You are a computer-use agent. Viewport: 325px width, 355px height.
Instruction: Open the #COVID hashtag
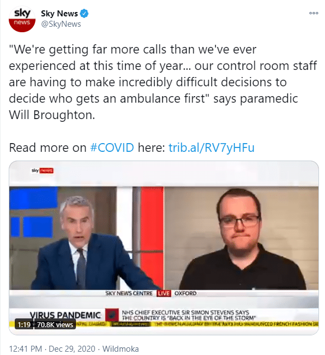pos(112,147)
